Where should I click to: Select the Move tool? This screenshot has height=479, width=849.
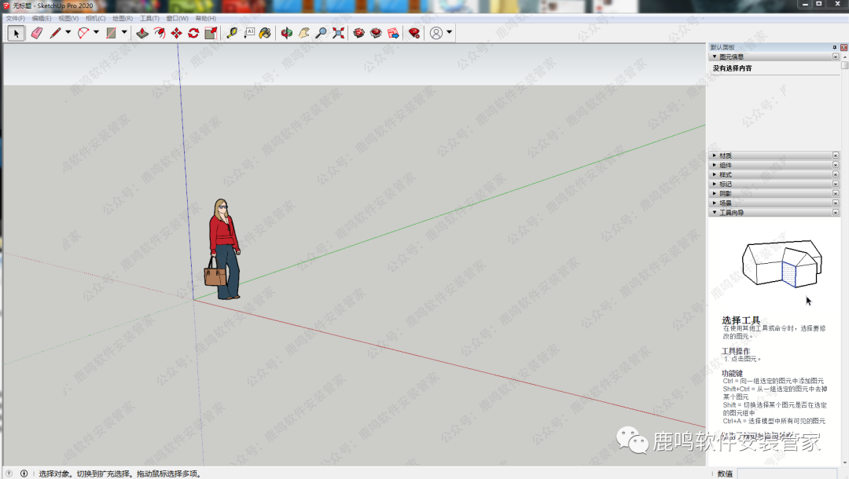coord(176,33)
